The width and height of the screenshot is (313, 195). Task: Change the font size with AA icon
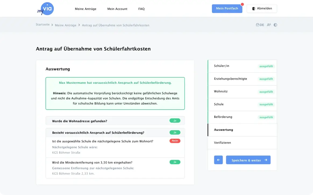[269, 25]
